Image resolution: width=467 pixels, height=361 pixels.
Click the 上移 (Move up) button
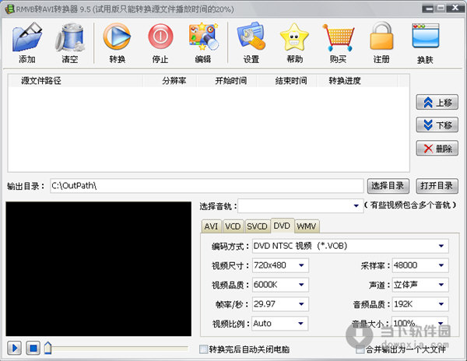[x=437, y=103]
